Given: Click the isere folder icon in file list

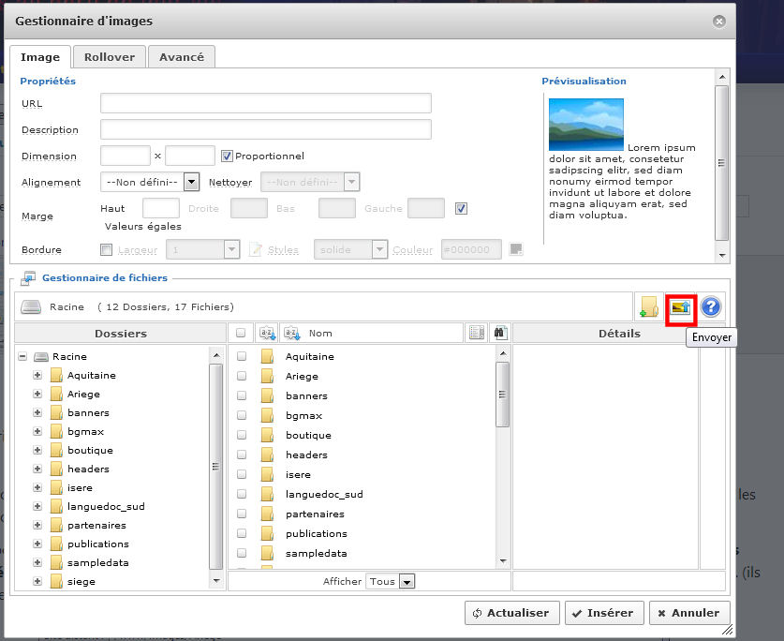Looking at the screenshot, I should pyautogui.click(x=268, y=474).
